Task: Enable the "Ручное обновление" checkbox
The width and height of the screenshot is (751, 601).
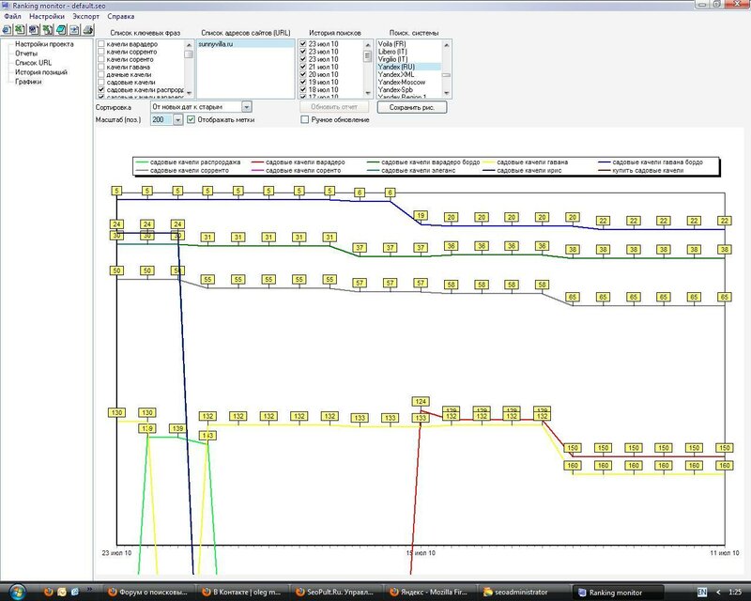Action: [305, 120]
